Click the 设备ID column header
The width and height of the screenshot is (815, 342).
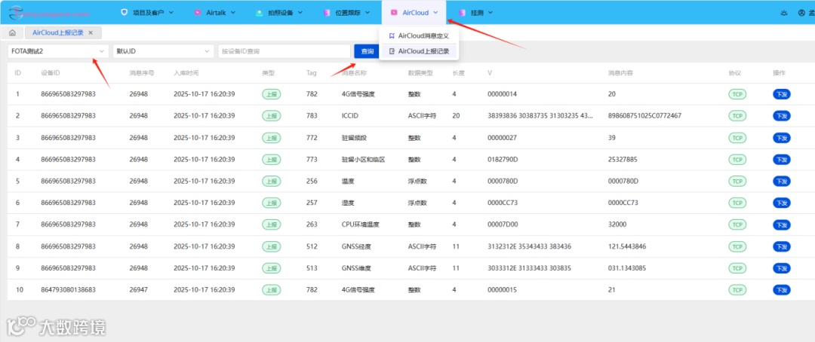click(51, 73)
